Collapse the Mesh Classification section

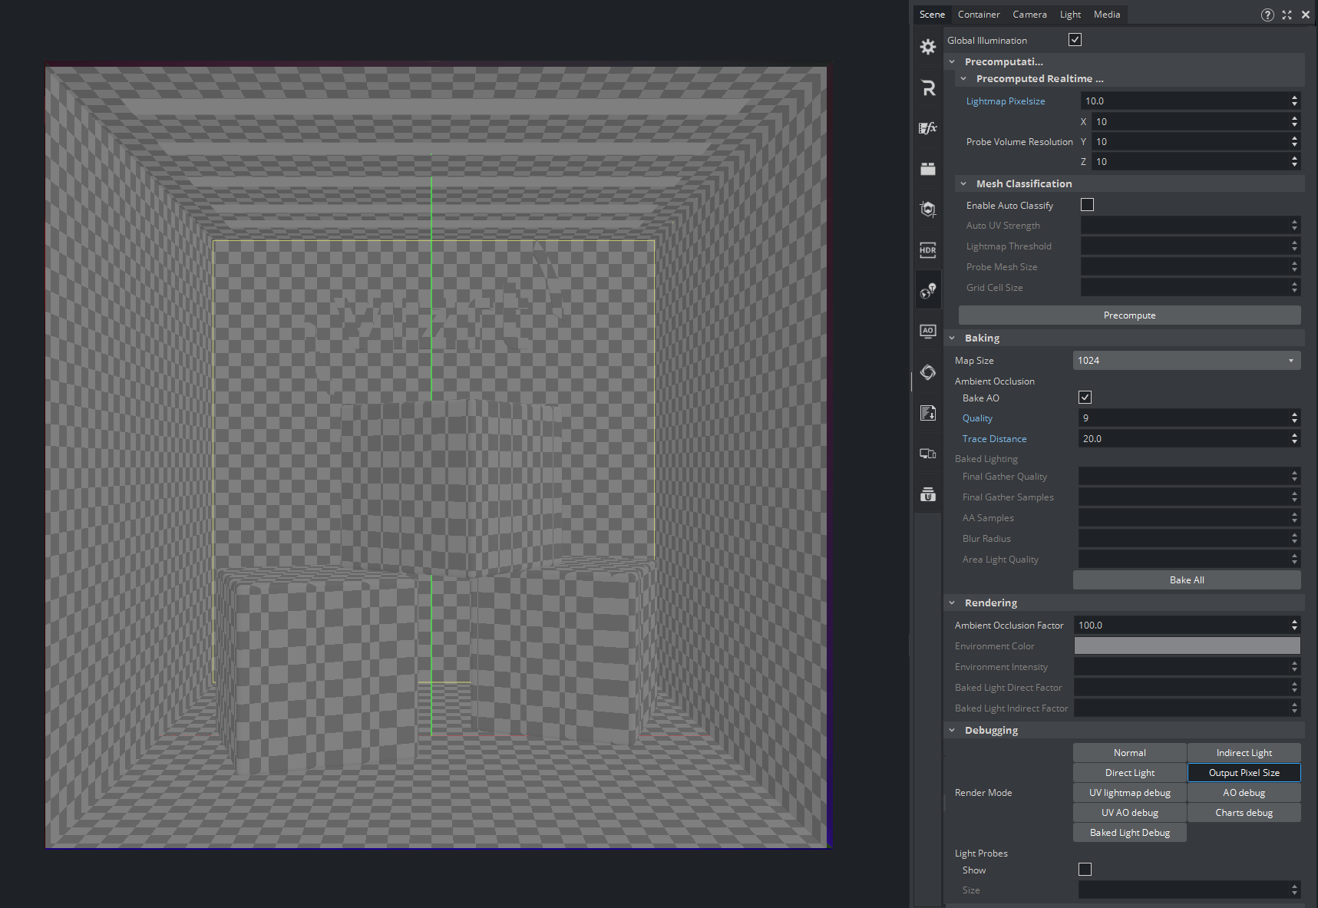click(964, 184)
